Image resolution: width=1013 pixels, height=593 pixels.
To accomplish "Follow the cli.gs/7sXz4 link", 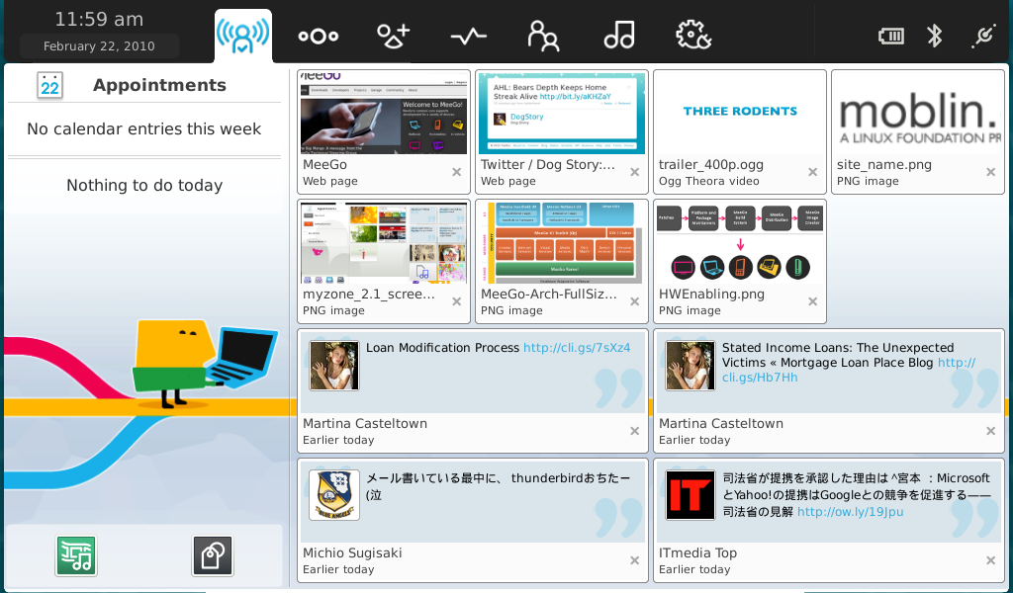I will pyautogui.click(x=577, y=348).
